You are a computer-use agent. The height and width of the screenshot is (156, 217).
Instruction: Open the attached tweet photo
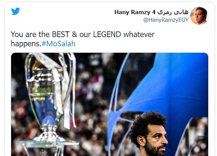click(110, 104)
